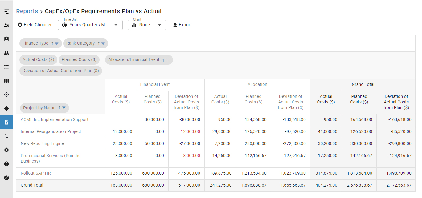Select ACME Inc Implementation Support row
Image resolution: width=422 pixels, height=198 pixels.
click(x=55, y=120)
